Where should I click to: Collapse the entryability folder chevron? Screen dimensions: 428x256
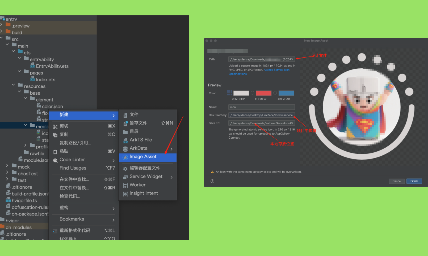click(19, 58)
